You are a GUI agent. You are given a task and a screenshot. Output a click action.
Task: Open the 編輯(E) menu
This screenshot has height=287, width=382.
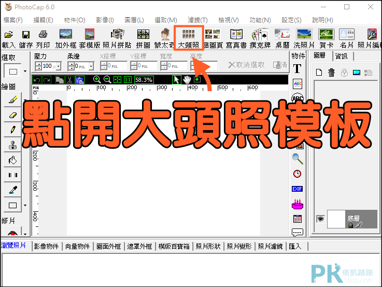(x=44, y=20)
